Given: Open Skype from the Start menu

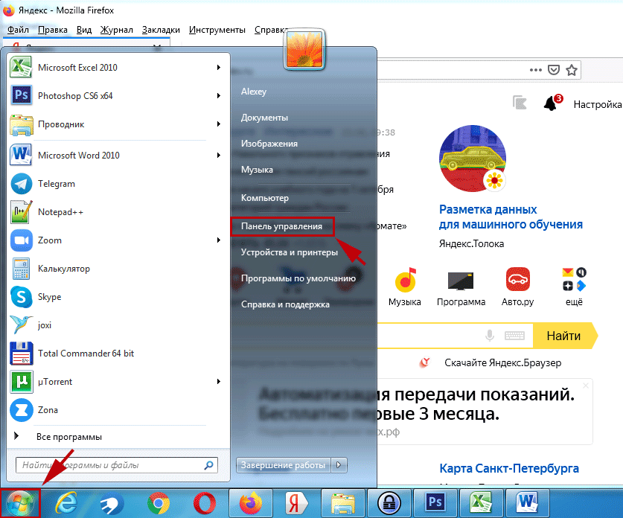Looking at the screenshot, I should pyautogui.click(x=21, y=297).
